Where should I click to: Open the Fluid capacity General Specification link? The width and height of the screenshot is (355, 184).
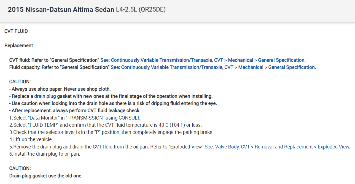coord(213,67)
